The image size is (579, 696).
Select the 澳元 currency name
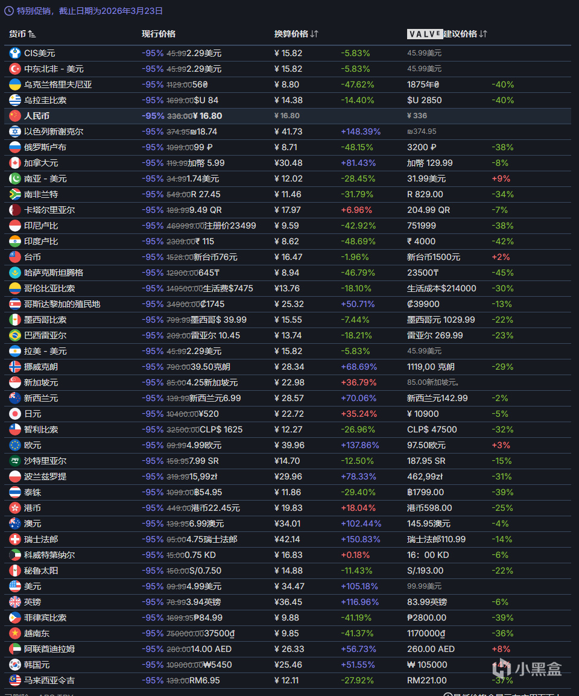33,524
